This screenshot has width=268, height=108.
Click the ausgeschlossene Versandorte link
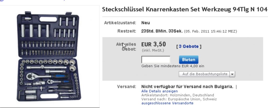(x=167, y=103)
